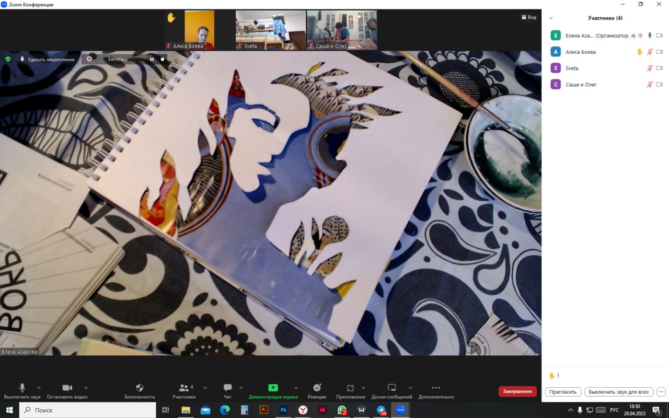This screenshot has height=418, width=669.
Task: Open Доски сообщений whiteboards
Action: point(392,391)
